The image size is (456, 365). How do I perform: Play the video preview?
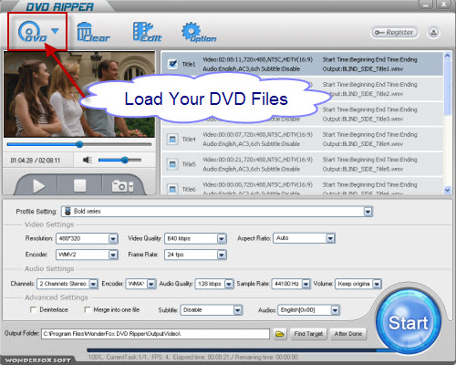coord(38,186)
